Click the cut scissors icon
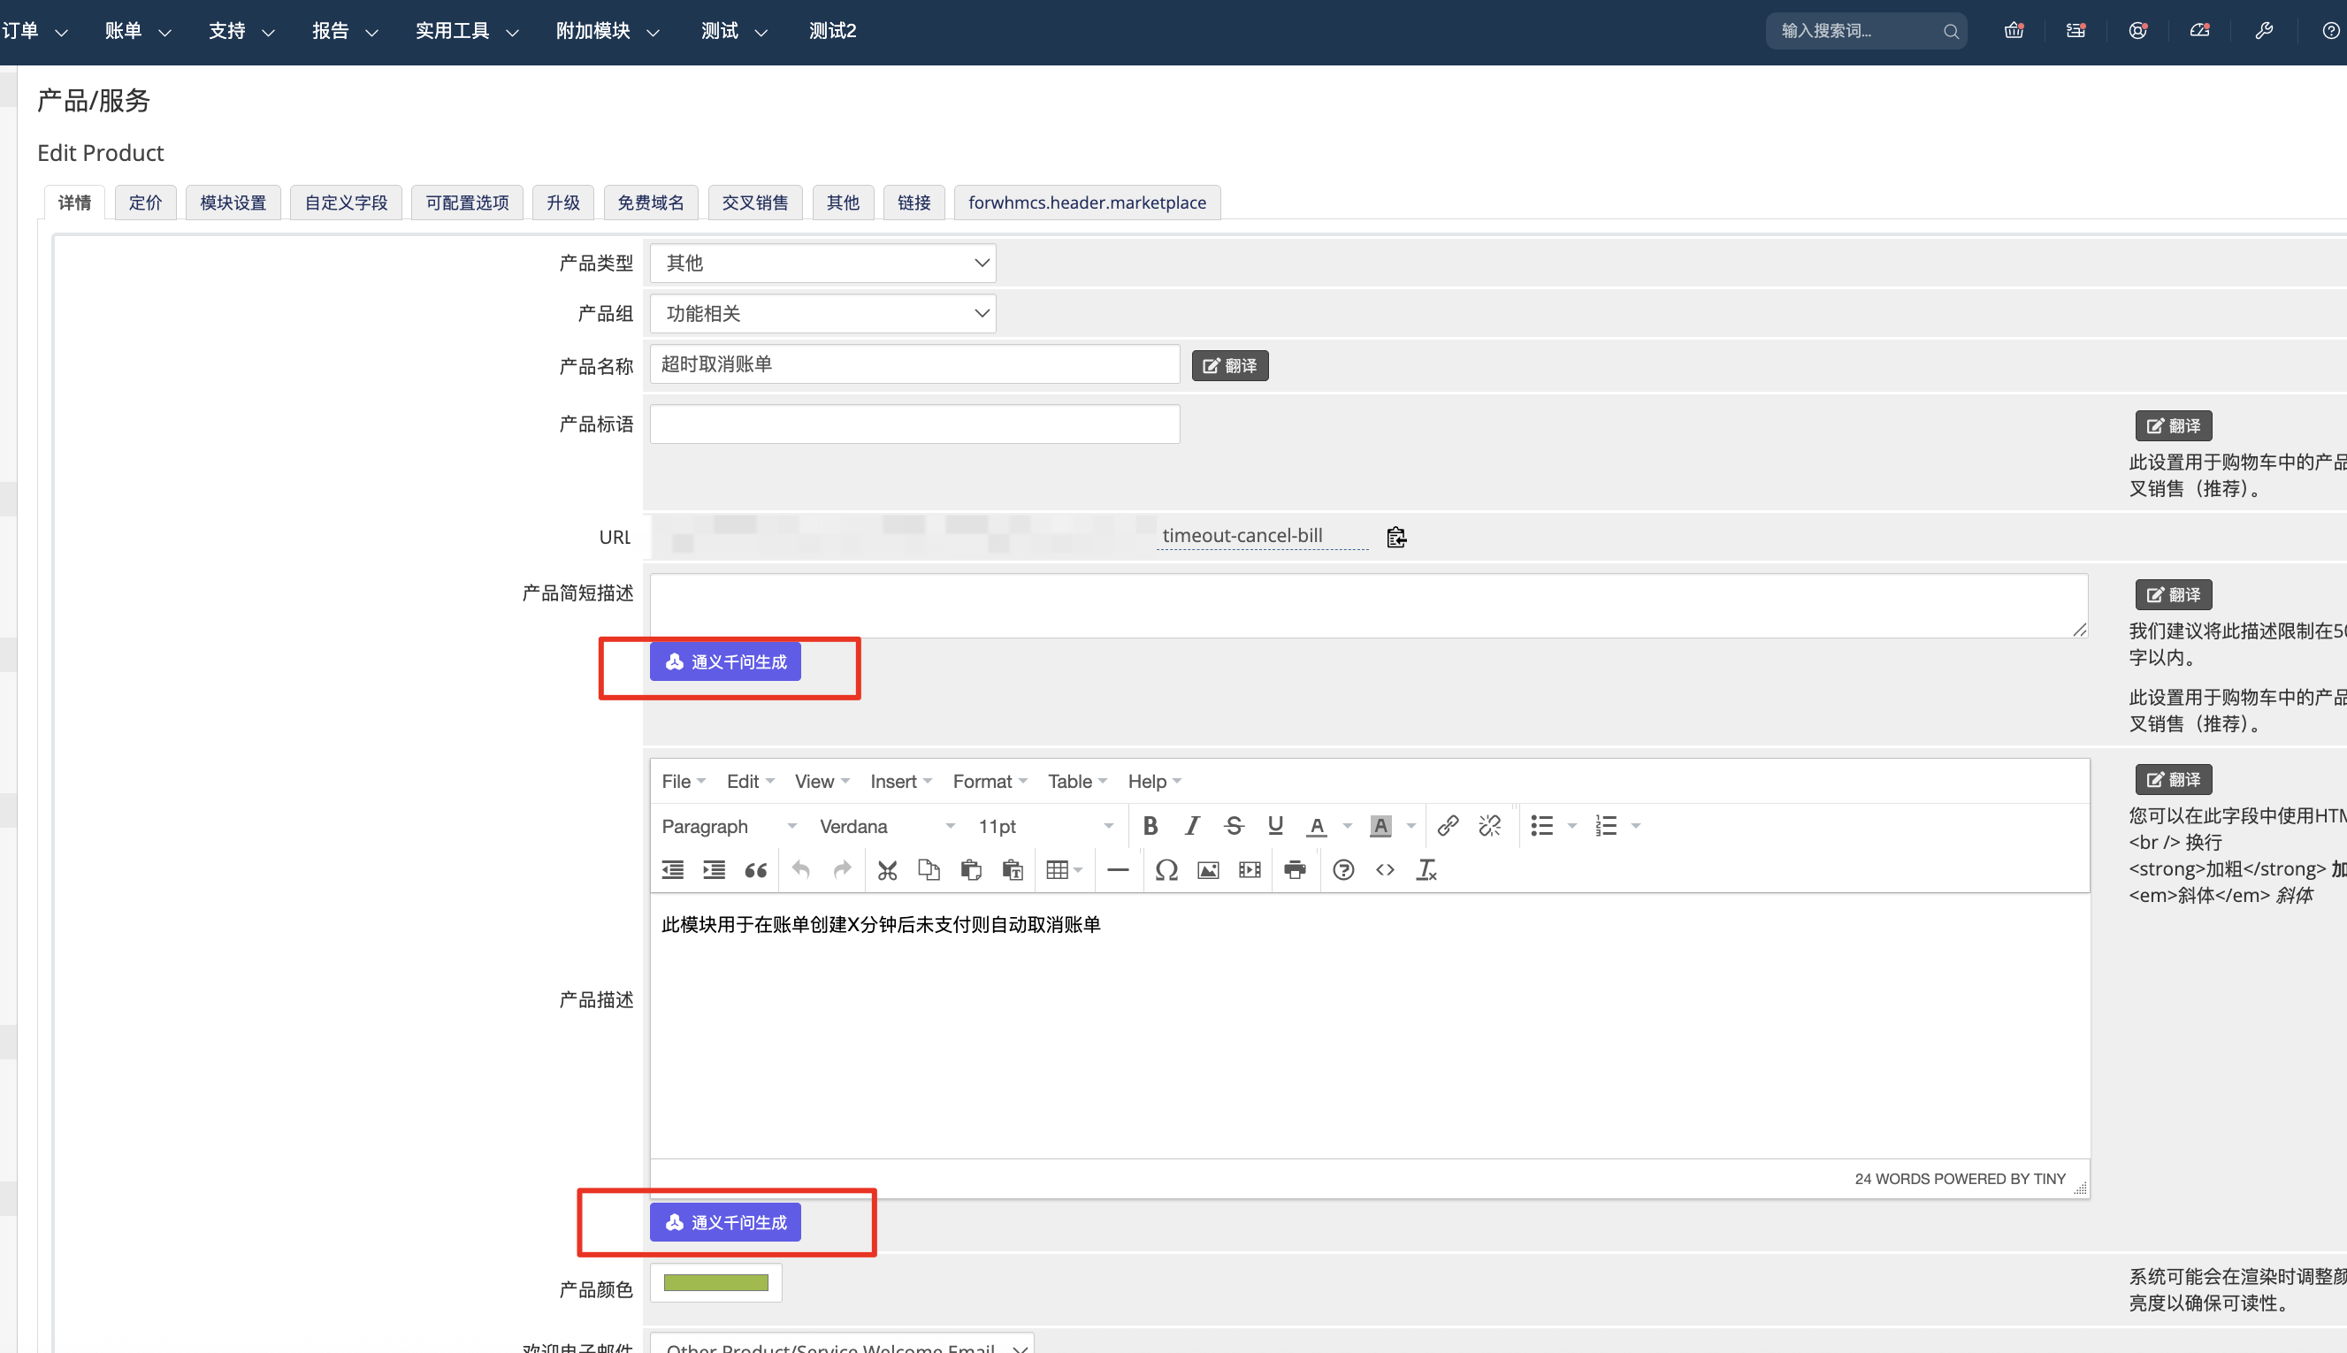This screenshot has width=2347, height=1353. (x=887, y=871)
